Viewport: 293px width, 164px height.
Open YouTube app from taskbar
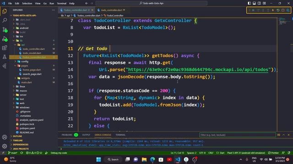tap(169, 159)
